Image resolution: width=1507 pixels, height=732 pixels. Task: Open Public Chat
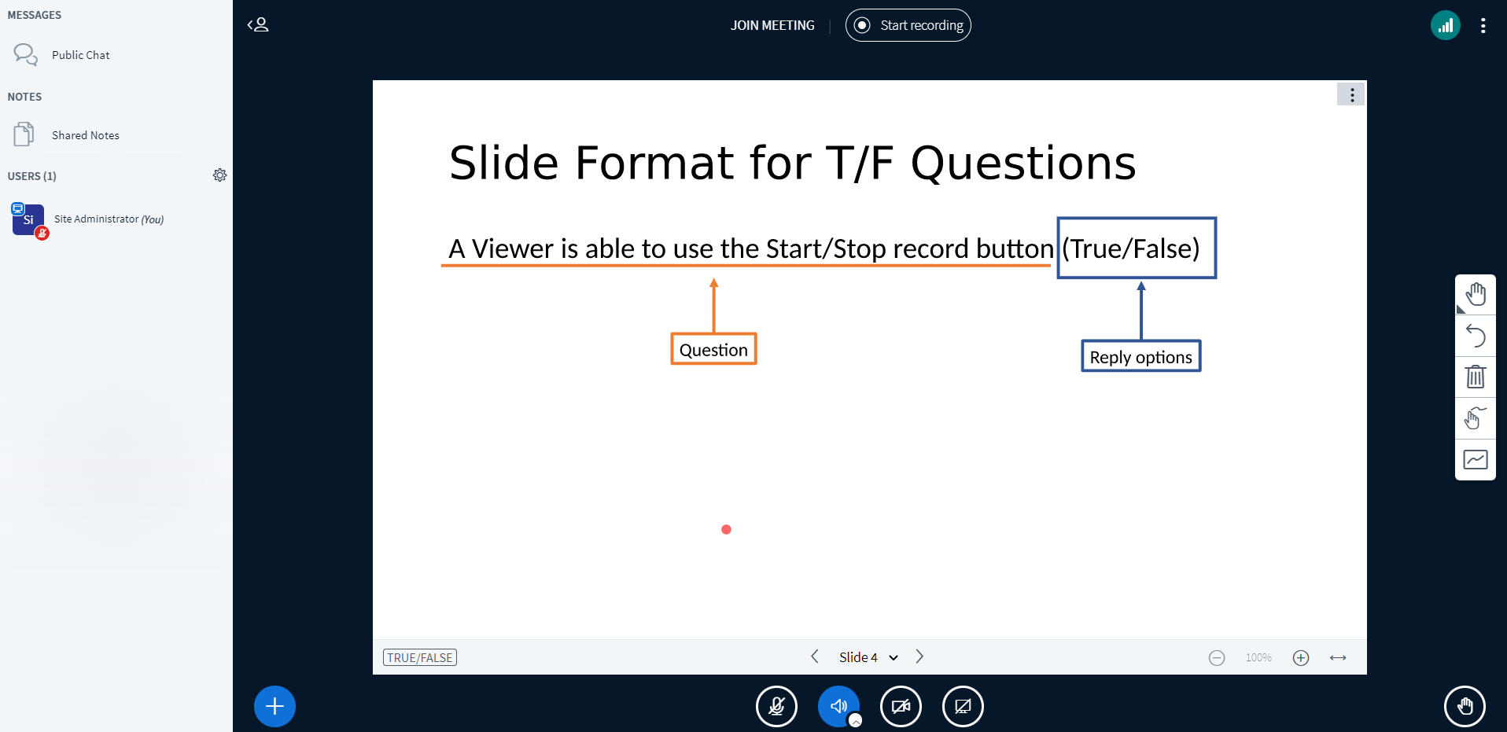pyautogui.click(x=80, y=55)
